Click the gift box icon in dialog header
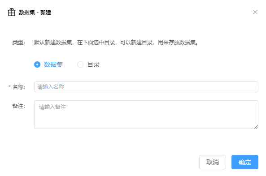This screenshot has width=266, height=176. (x=12, y=12)
